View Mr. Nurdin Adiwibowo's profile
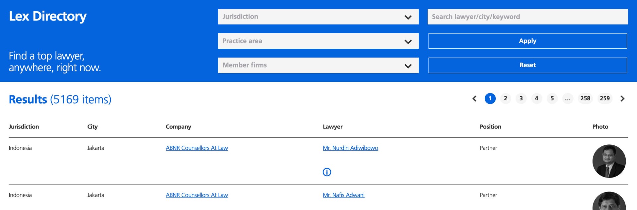Viewport: 637px width, 210px height. point(350,148)
